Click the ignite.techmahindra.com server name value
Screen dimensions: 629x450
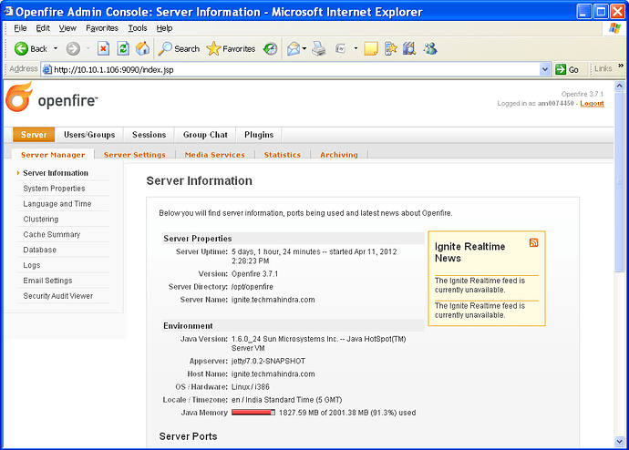(x=273, y=300)
